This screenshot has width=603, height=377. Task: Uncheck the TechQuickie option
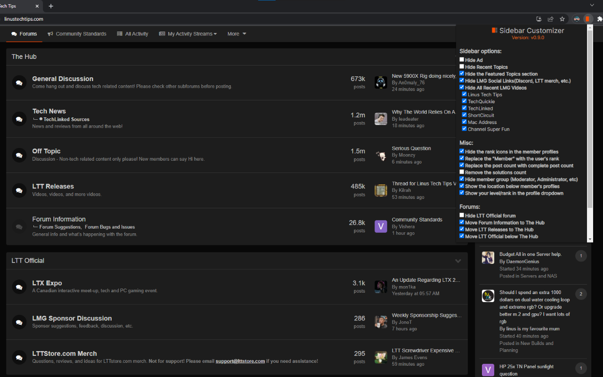click(465, 101)
